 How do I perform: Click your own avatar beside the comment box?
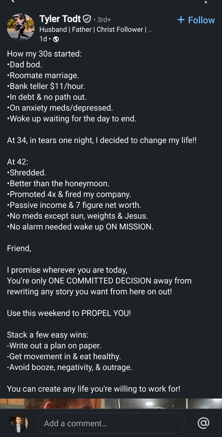coord(18,423)
